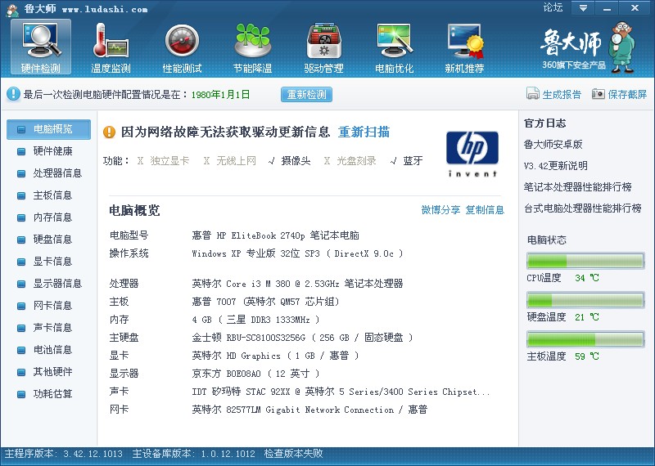Click 重新扫描 link
Image resolution: width=655 pixels, height=466 pixels.
coord(364,132)
